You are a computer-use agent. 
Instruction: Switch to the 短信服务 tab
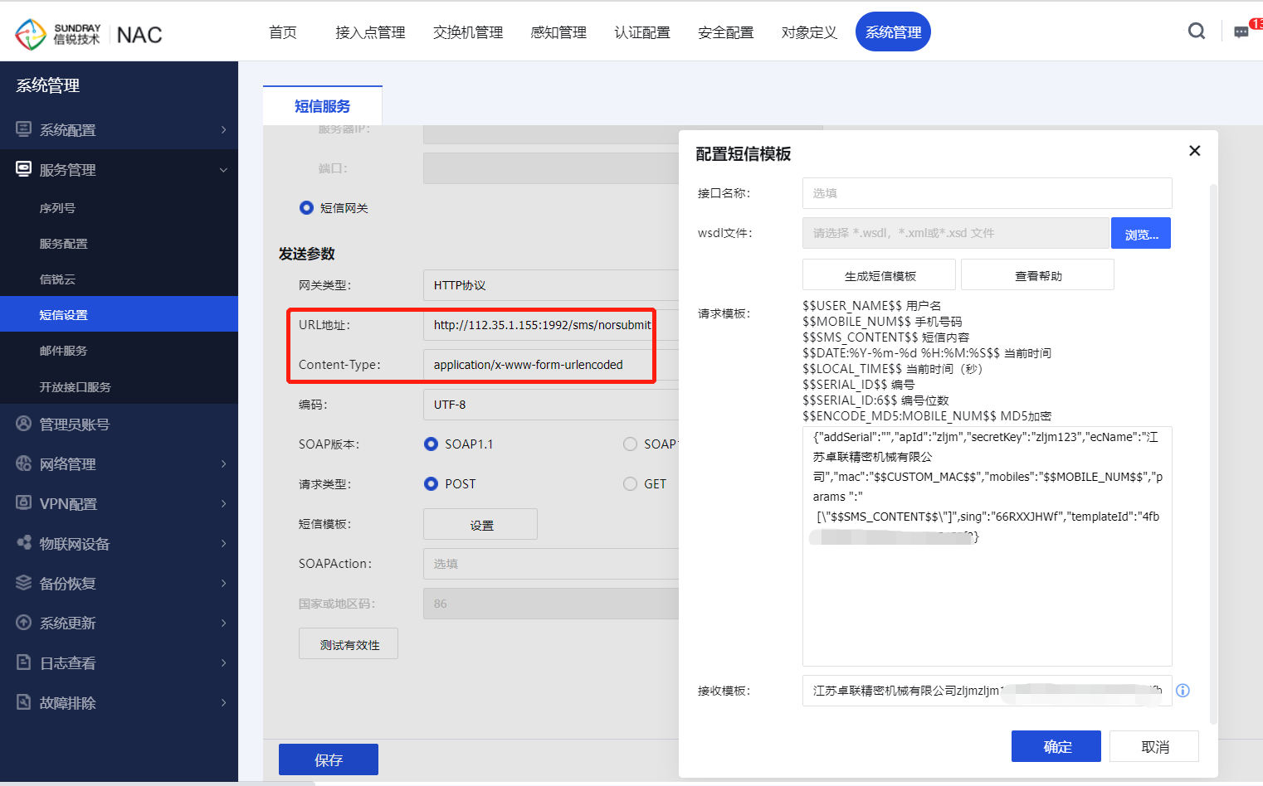coord(323,106)
